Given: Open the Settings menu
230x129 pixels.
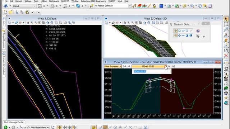Looking at the screenshot, I should coord(28,1).
